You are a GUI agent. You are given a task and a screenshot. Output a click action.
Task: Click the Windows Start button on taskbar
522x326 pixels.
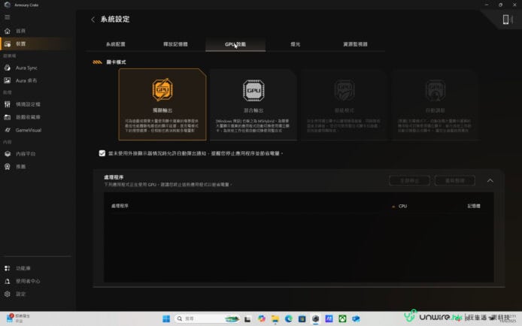click(x=165, y=318)
